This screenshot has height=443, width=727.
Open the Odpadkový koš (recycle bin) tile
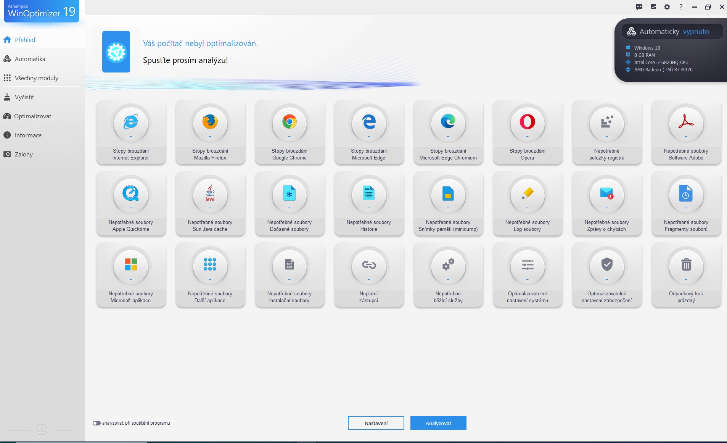click(x=686, y=275)
